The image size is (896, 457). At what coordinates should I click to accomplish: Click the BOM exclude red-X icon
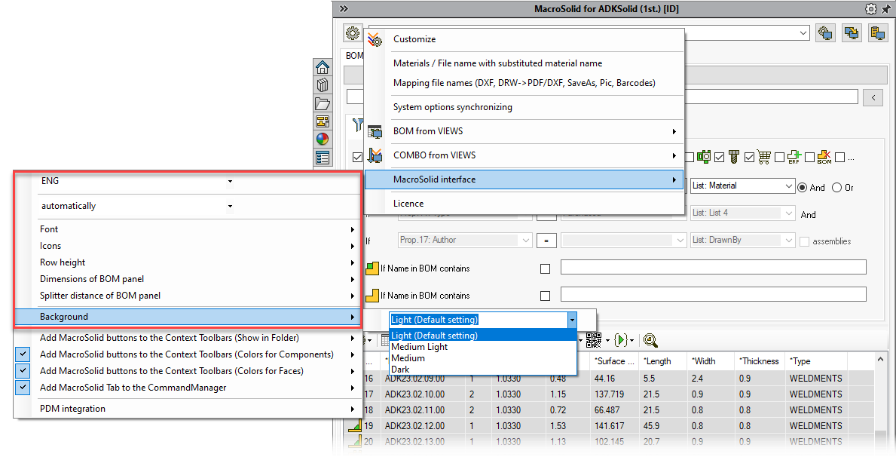824,157
